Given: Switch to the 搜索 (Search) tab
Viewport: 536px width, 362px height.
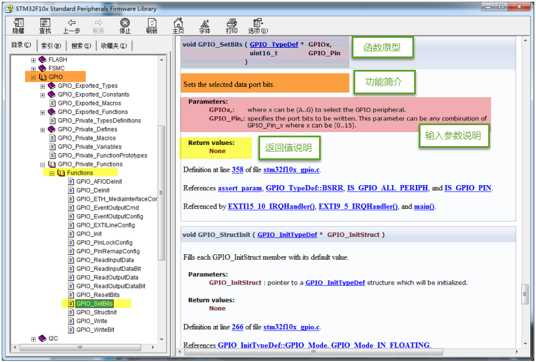Looking at the screenshot, I should click(x=81, y=45).
